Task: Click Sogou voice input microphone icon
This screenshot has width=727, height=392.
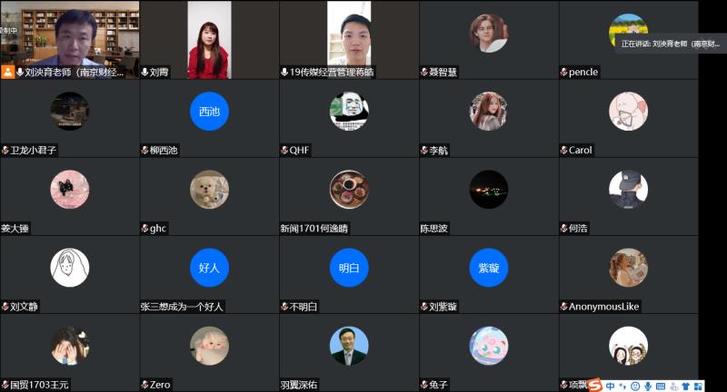Action: point(648,386)
